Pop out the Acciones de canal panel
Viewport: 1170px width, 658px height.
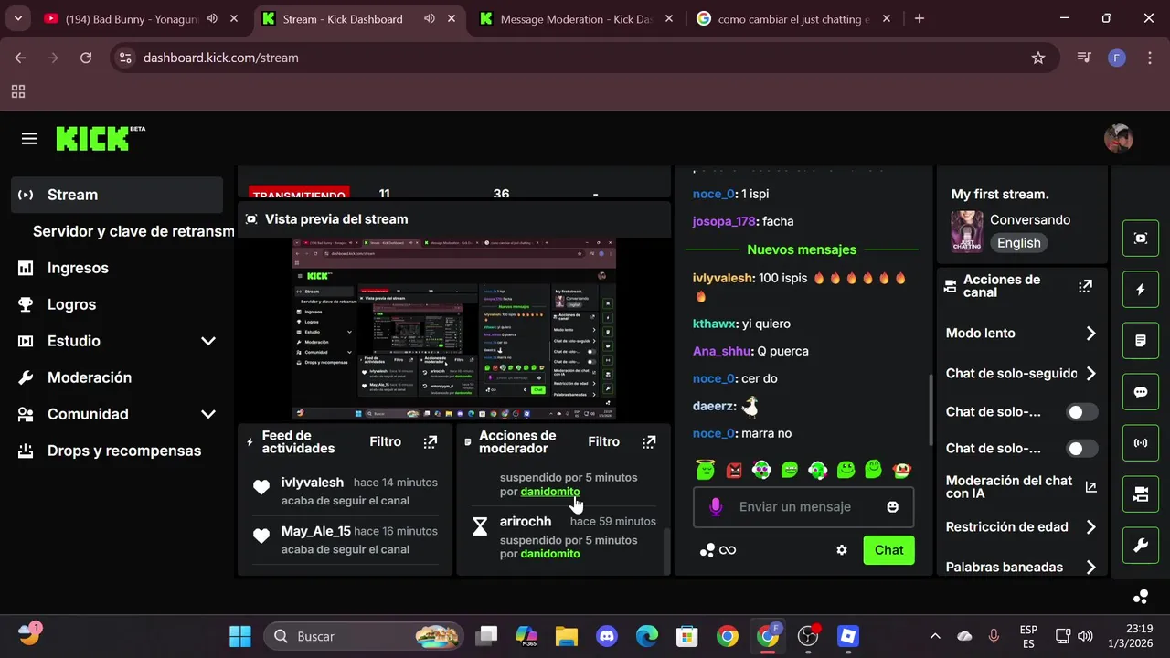(x=1085, y=286)
